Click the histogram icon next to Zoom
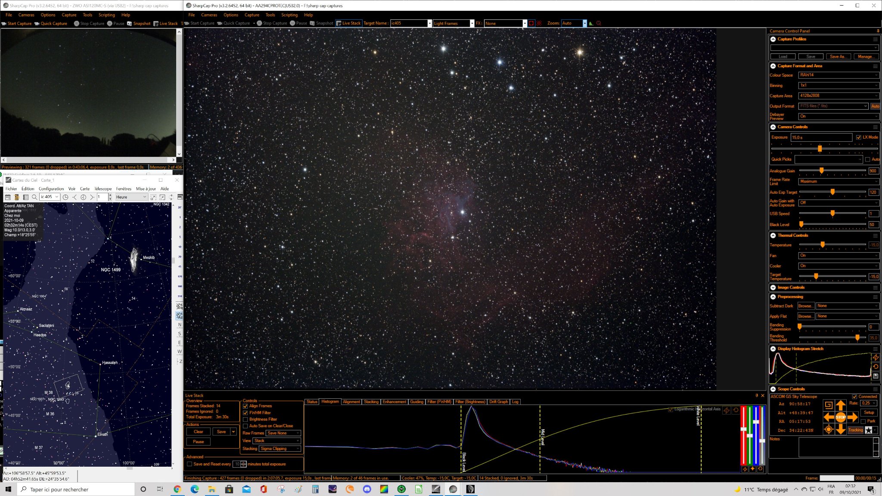Image resolution: width=882 pixels, height=496 pixels. (591, 23)
